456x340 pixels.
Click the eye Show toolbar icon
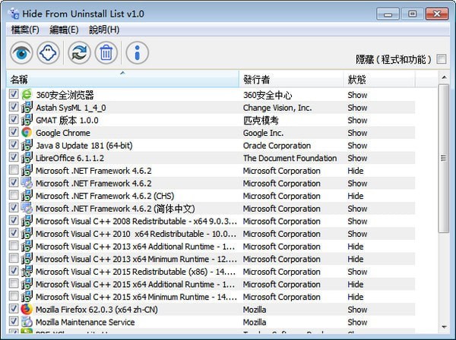click(23, 52)
